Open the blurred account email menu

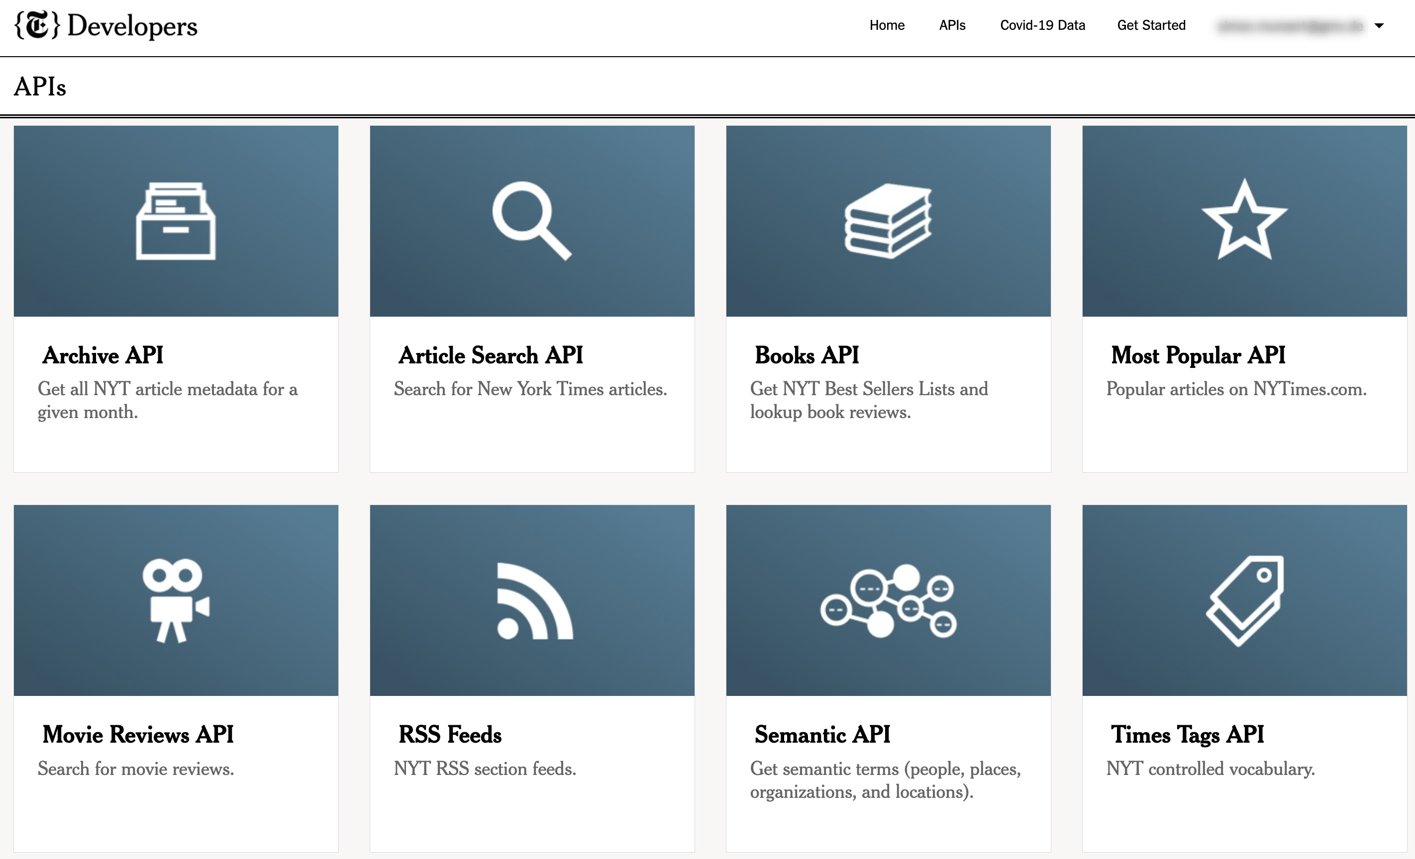coord(1290,26)
